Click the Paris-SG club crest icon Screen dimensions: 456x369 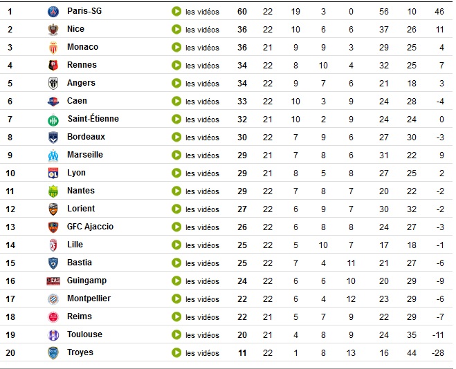(53, 12)
